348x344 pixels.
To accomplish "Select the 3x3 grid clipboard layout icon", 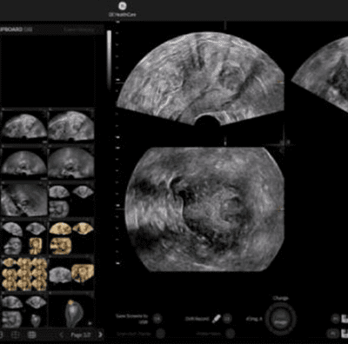I will point(31,334).
